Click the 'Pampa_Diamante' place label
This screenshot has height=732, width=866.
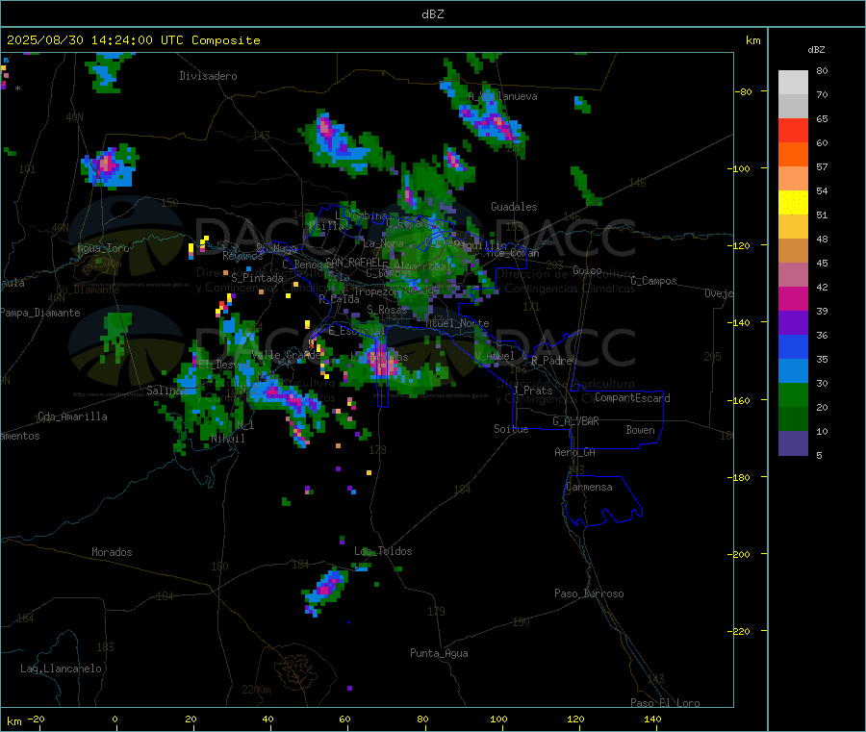(x=40, y=313)
